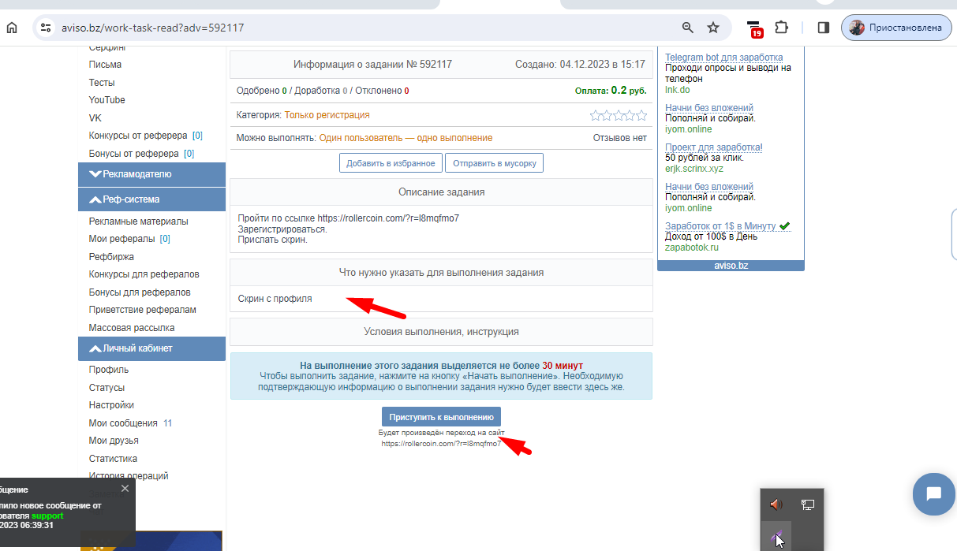Screen dimensions: 957x551
Task: Click the support sender name in notification
Action: 47,516
